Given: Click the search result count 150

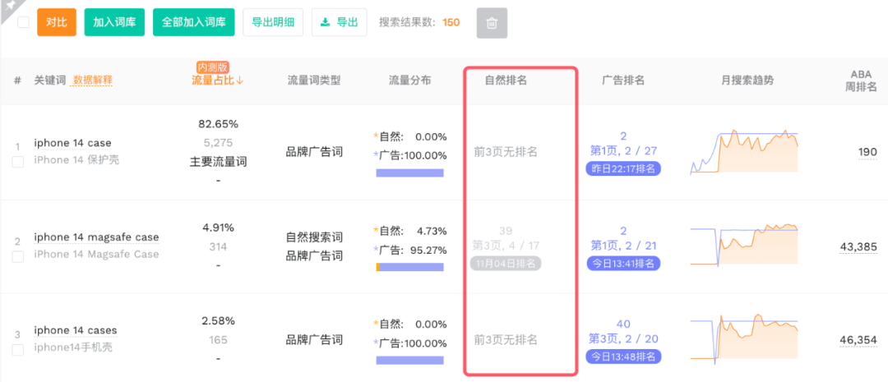Looking at the screenshot, I should click(451, 23).
